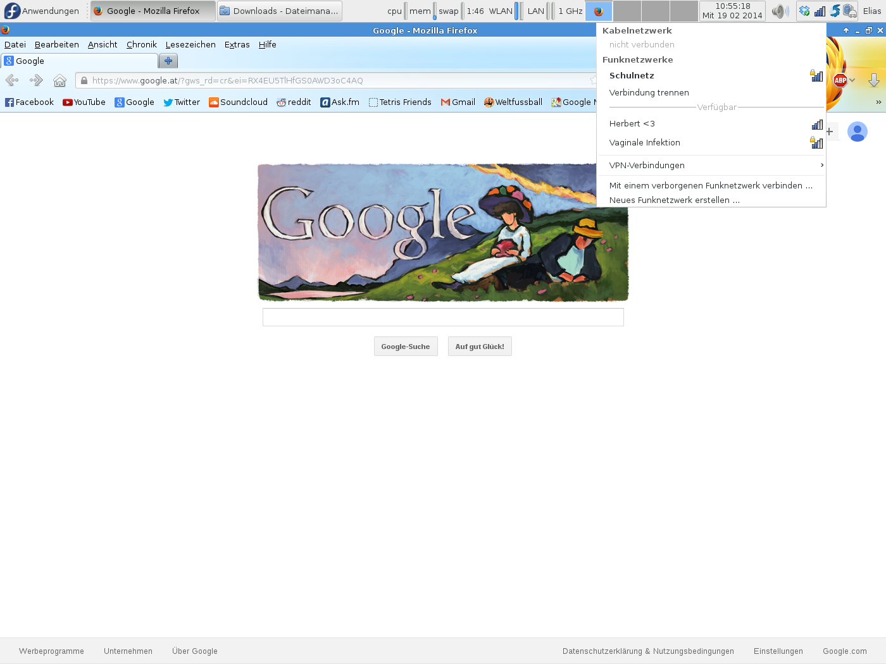Open the Lesezeichen menu

(x=190, y=45)
